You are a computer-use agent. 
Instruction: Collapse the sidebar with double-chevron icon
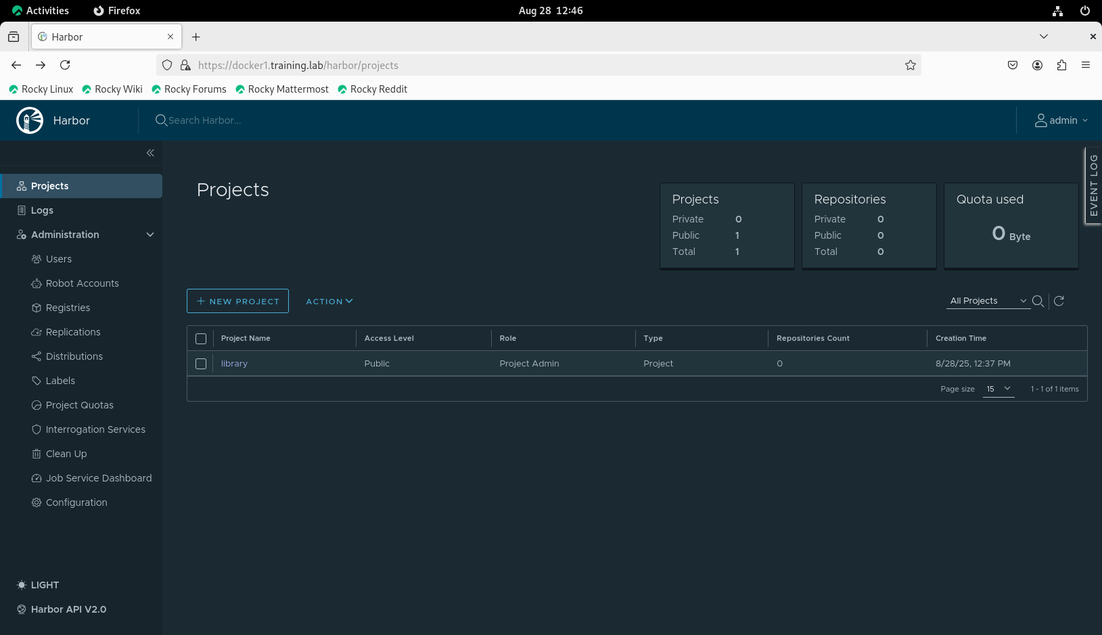point(150,153)
